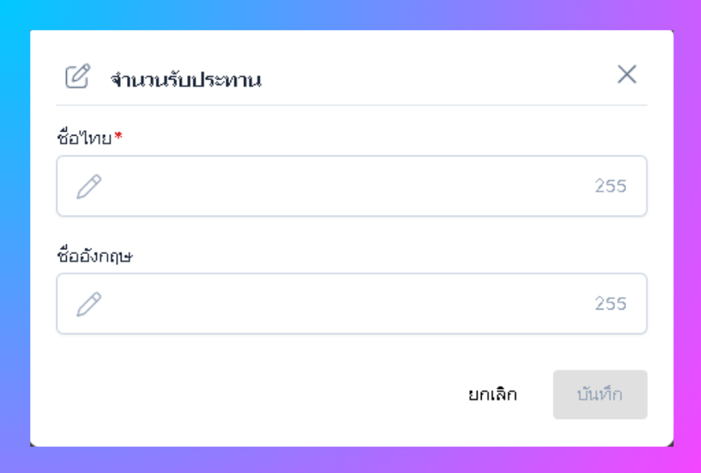701x473 pixels.
Task: Click empty footer space left of ยกเลิก
Action: pos(247,395)
